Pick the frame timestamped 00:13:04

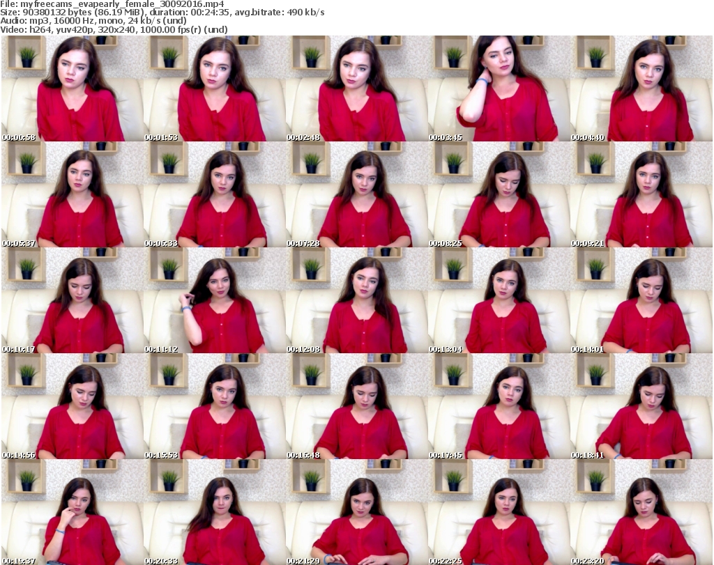click(x=499, y=300)
